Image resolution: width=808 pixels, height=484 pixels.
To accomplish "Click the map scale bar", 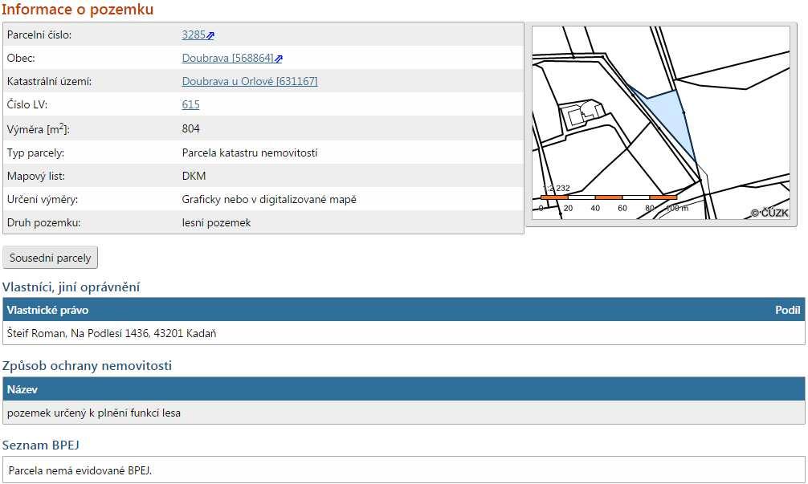I will pos(609,197).
